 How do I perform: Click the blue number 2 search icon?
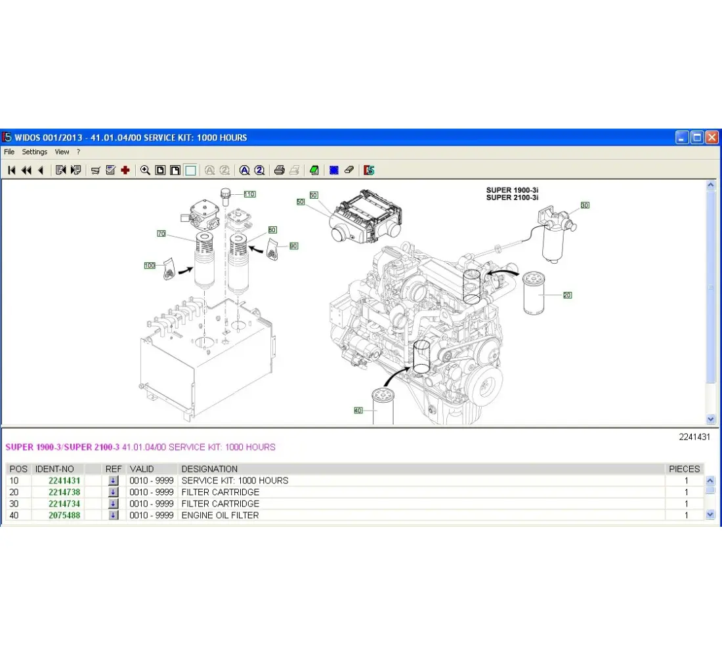[x=259, y=171]
